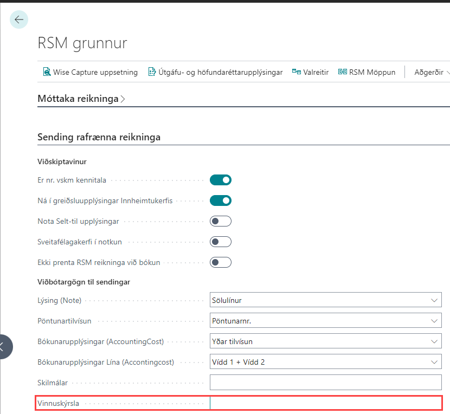Image resolution: width=450 pixels, height=414 pixels.
Task: Open the Lýsing (Note) dropdown
Action: pos(325,300)
